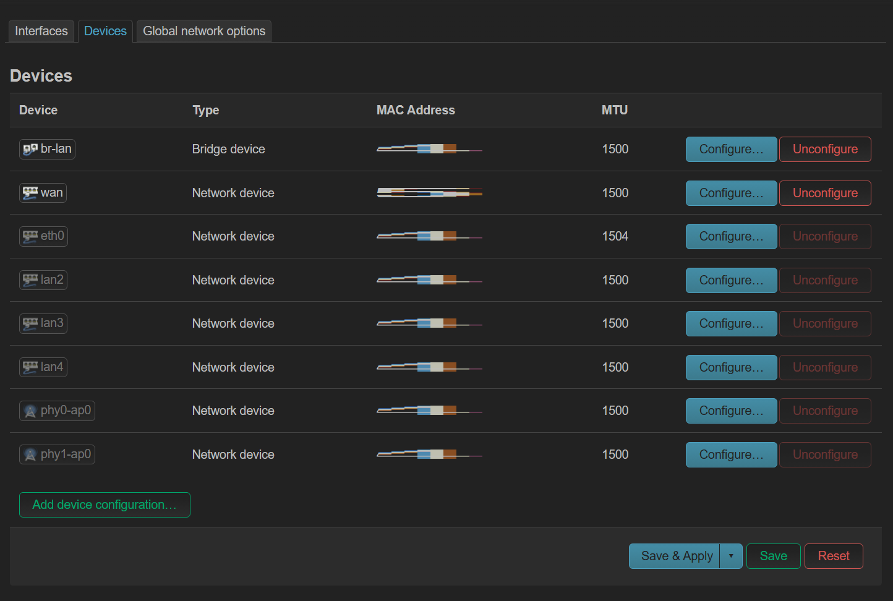Click the lan3 port icon
The image size is (893, 601).
pos(30,323)
